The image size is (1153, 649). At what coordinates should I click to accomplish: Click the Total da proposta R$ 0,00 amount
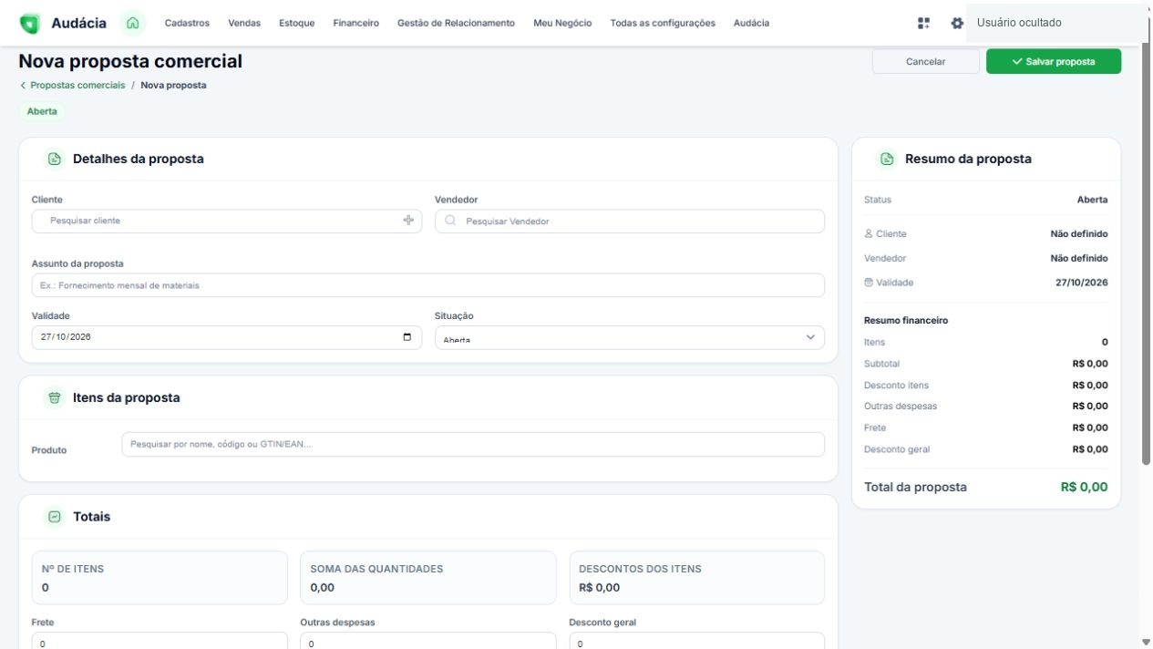click(x=1085, y=487)
